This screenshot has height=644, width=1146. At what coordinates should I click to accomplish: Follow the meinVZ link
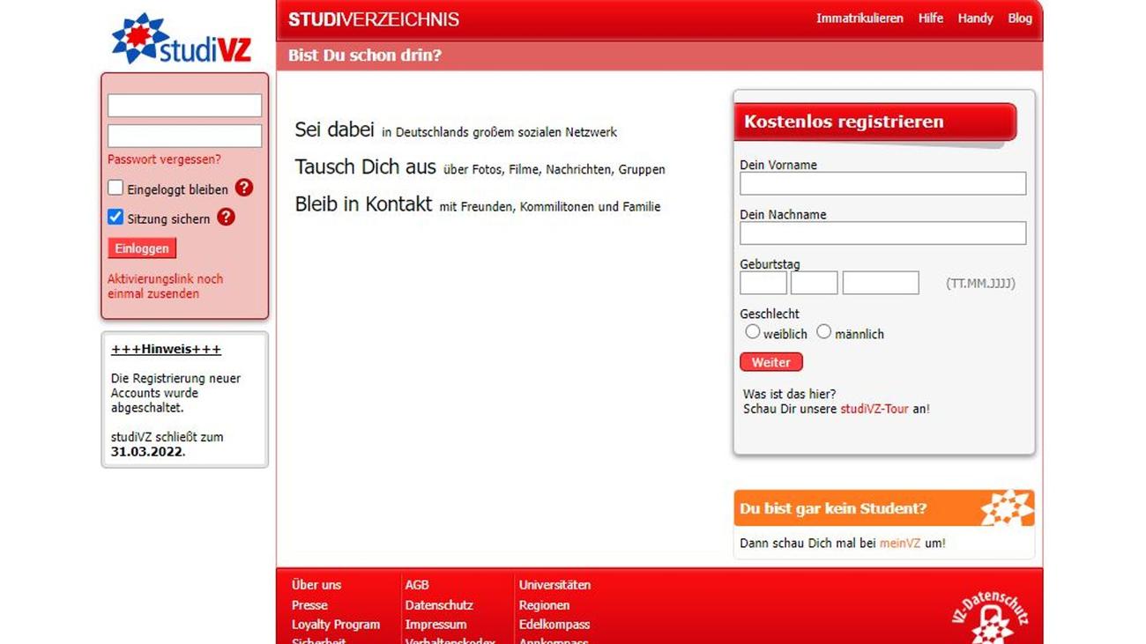[x=899, y=544]
